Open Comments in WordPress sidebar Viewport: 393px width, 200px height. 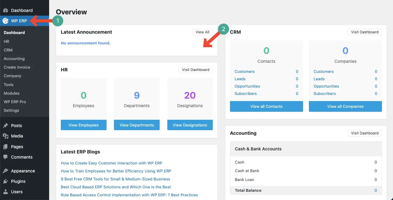pos(22,157)
